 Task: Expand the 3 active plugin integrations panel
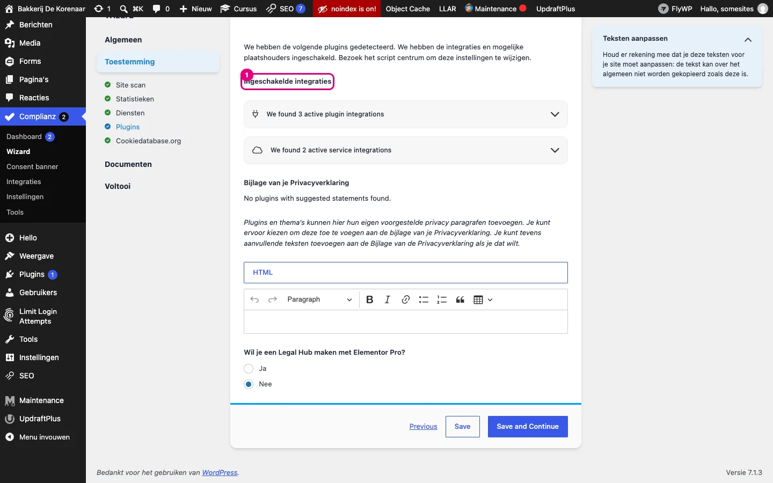pos(406,114)
